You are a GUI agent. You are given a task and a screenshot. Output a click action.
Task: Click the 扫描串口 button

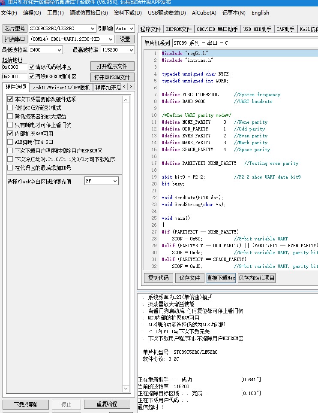(x=15, y=39)
